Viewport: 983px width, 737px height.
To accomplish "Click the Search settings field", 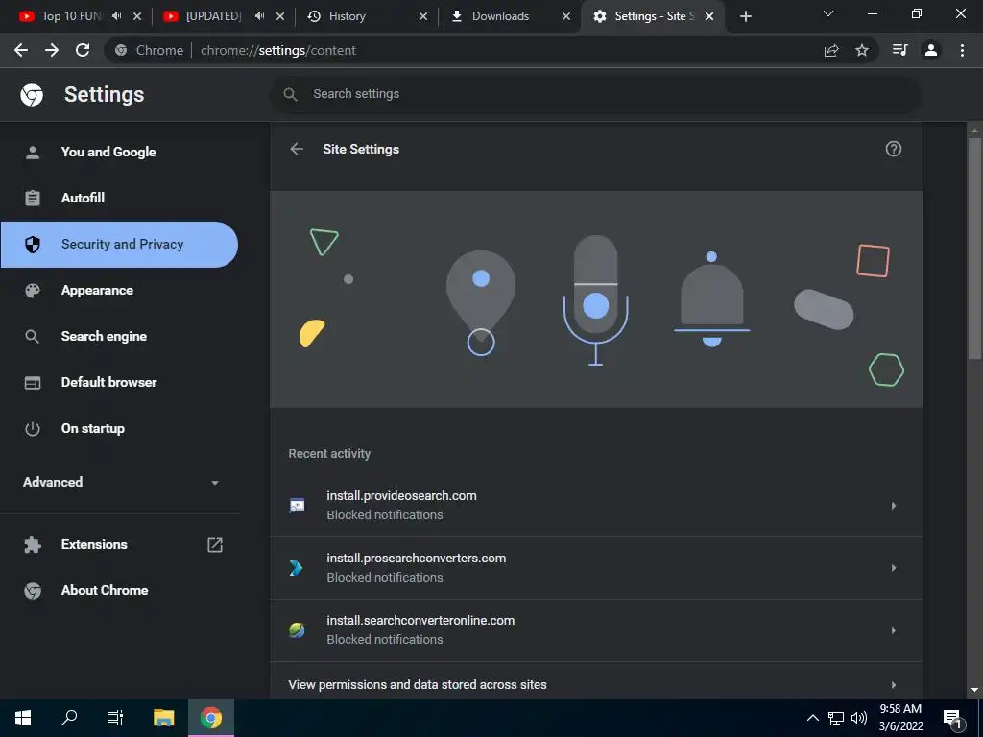I will (x=595, y=94).
